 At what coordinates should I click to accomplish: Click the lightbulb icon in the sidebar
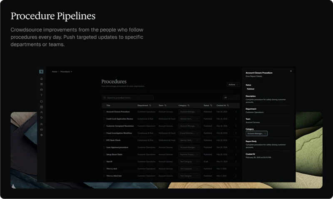click(x=41, y=95)
